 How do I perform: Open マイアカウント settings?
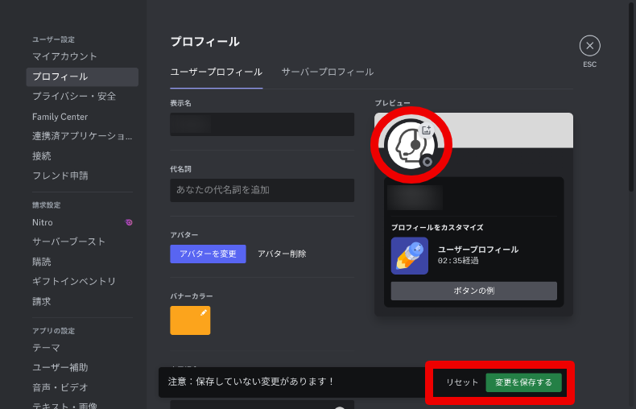82,56
